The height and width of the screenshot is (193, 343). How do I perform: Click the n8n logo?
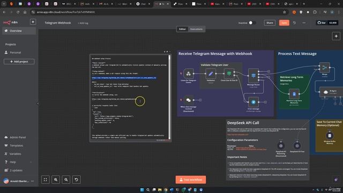[x=10, y=23]
